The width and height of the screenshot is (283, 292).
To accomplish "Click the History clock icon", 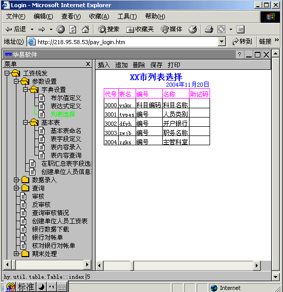I will click(193, 29).
